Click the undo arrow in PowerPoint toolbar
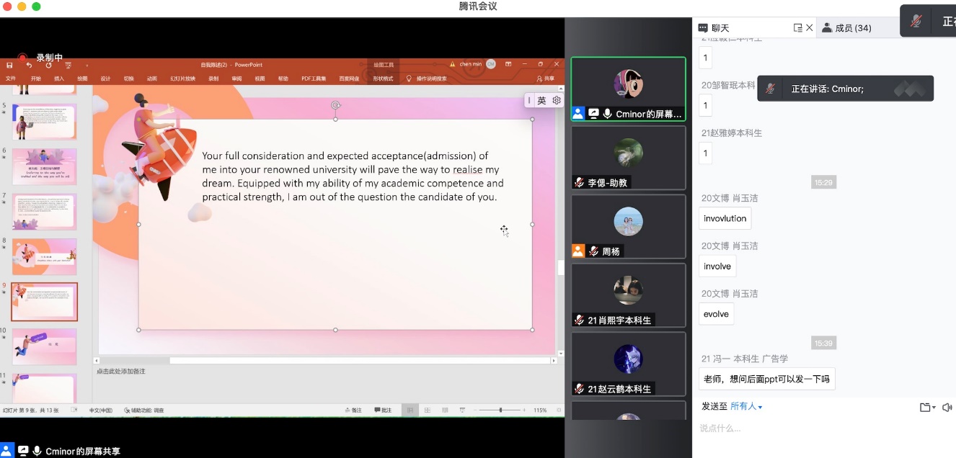 [29, 65]
